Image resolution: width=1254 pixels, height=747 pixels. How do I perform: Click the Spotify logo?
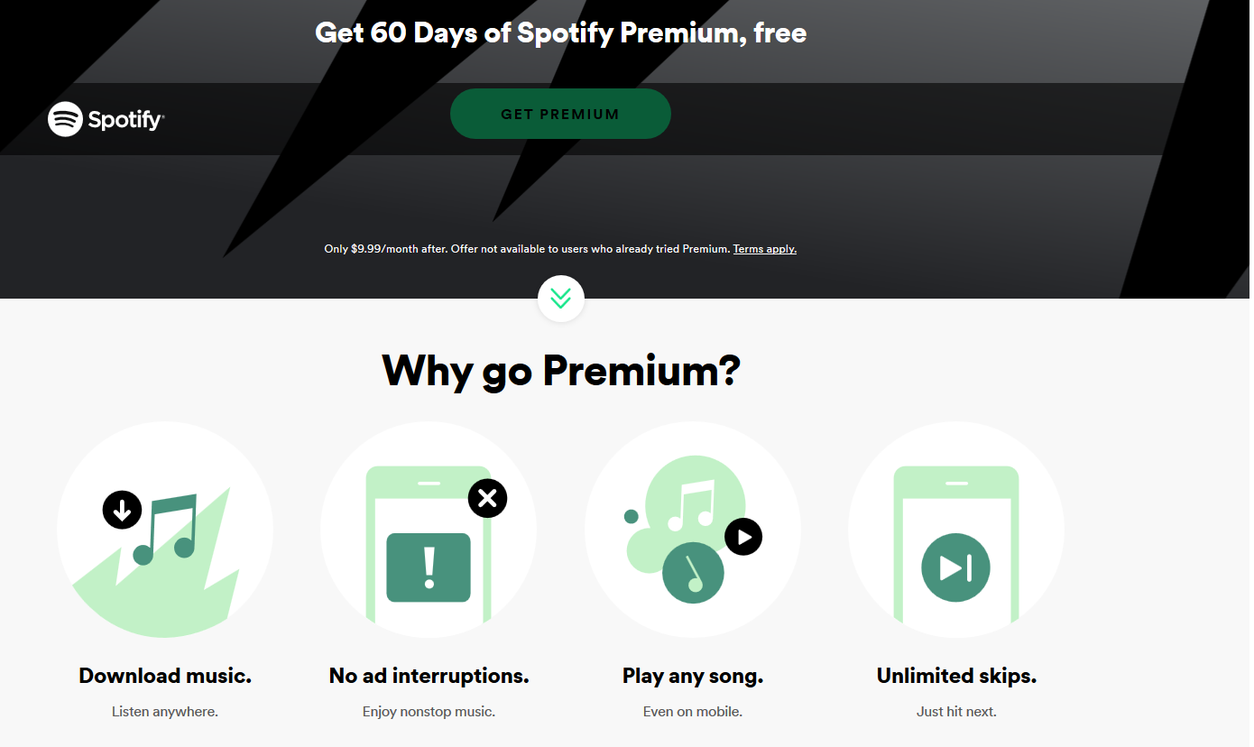[106, 119]
